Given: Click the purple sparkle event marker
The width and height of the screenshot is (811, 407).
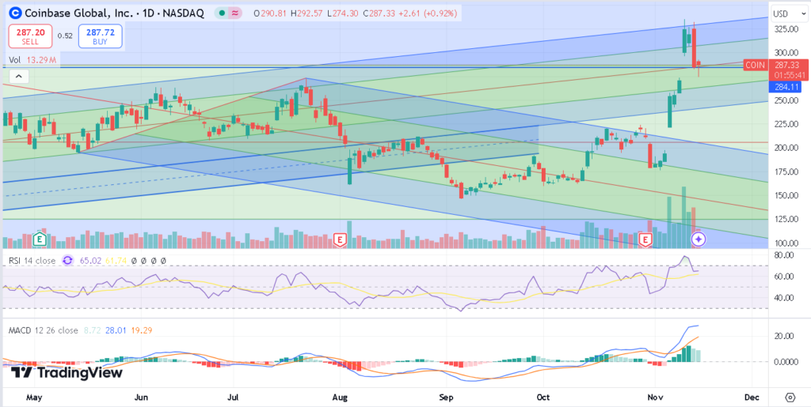Looking at the screenshot, I should pos(699,239).
